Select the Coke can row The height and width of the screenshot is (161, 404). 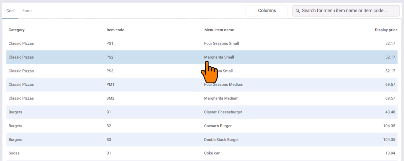[212, 153]
